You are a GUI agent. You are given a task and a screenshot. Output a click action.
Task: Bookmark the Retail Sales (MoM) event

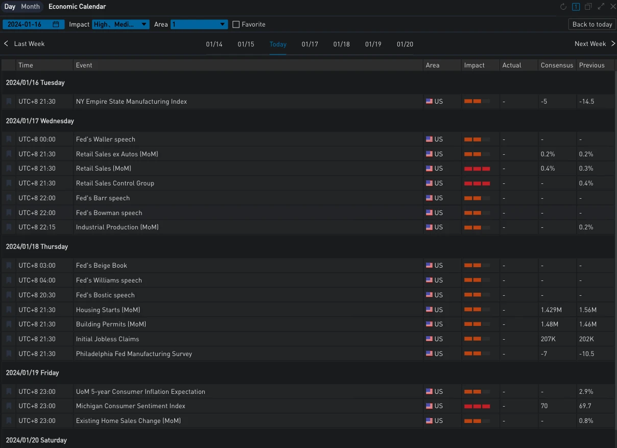click(x=9, y=169)
